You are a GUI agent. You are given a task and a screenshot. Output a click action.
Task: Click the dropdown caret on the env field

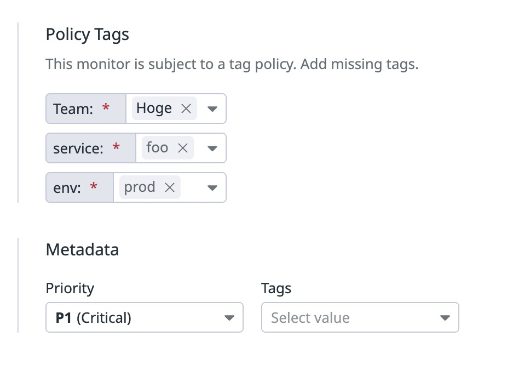212,187
